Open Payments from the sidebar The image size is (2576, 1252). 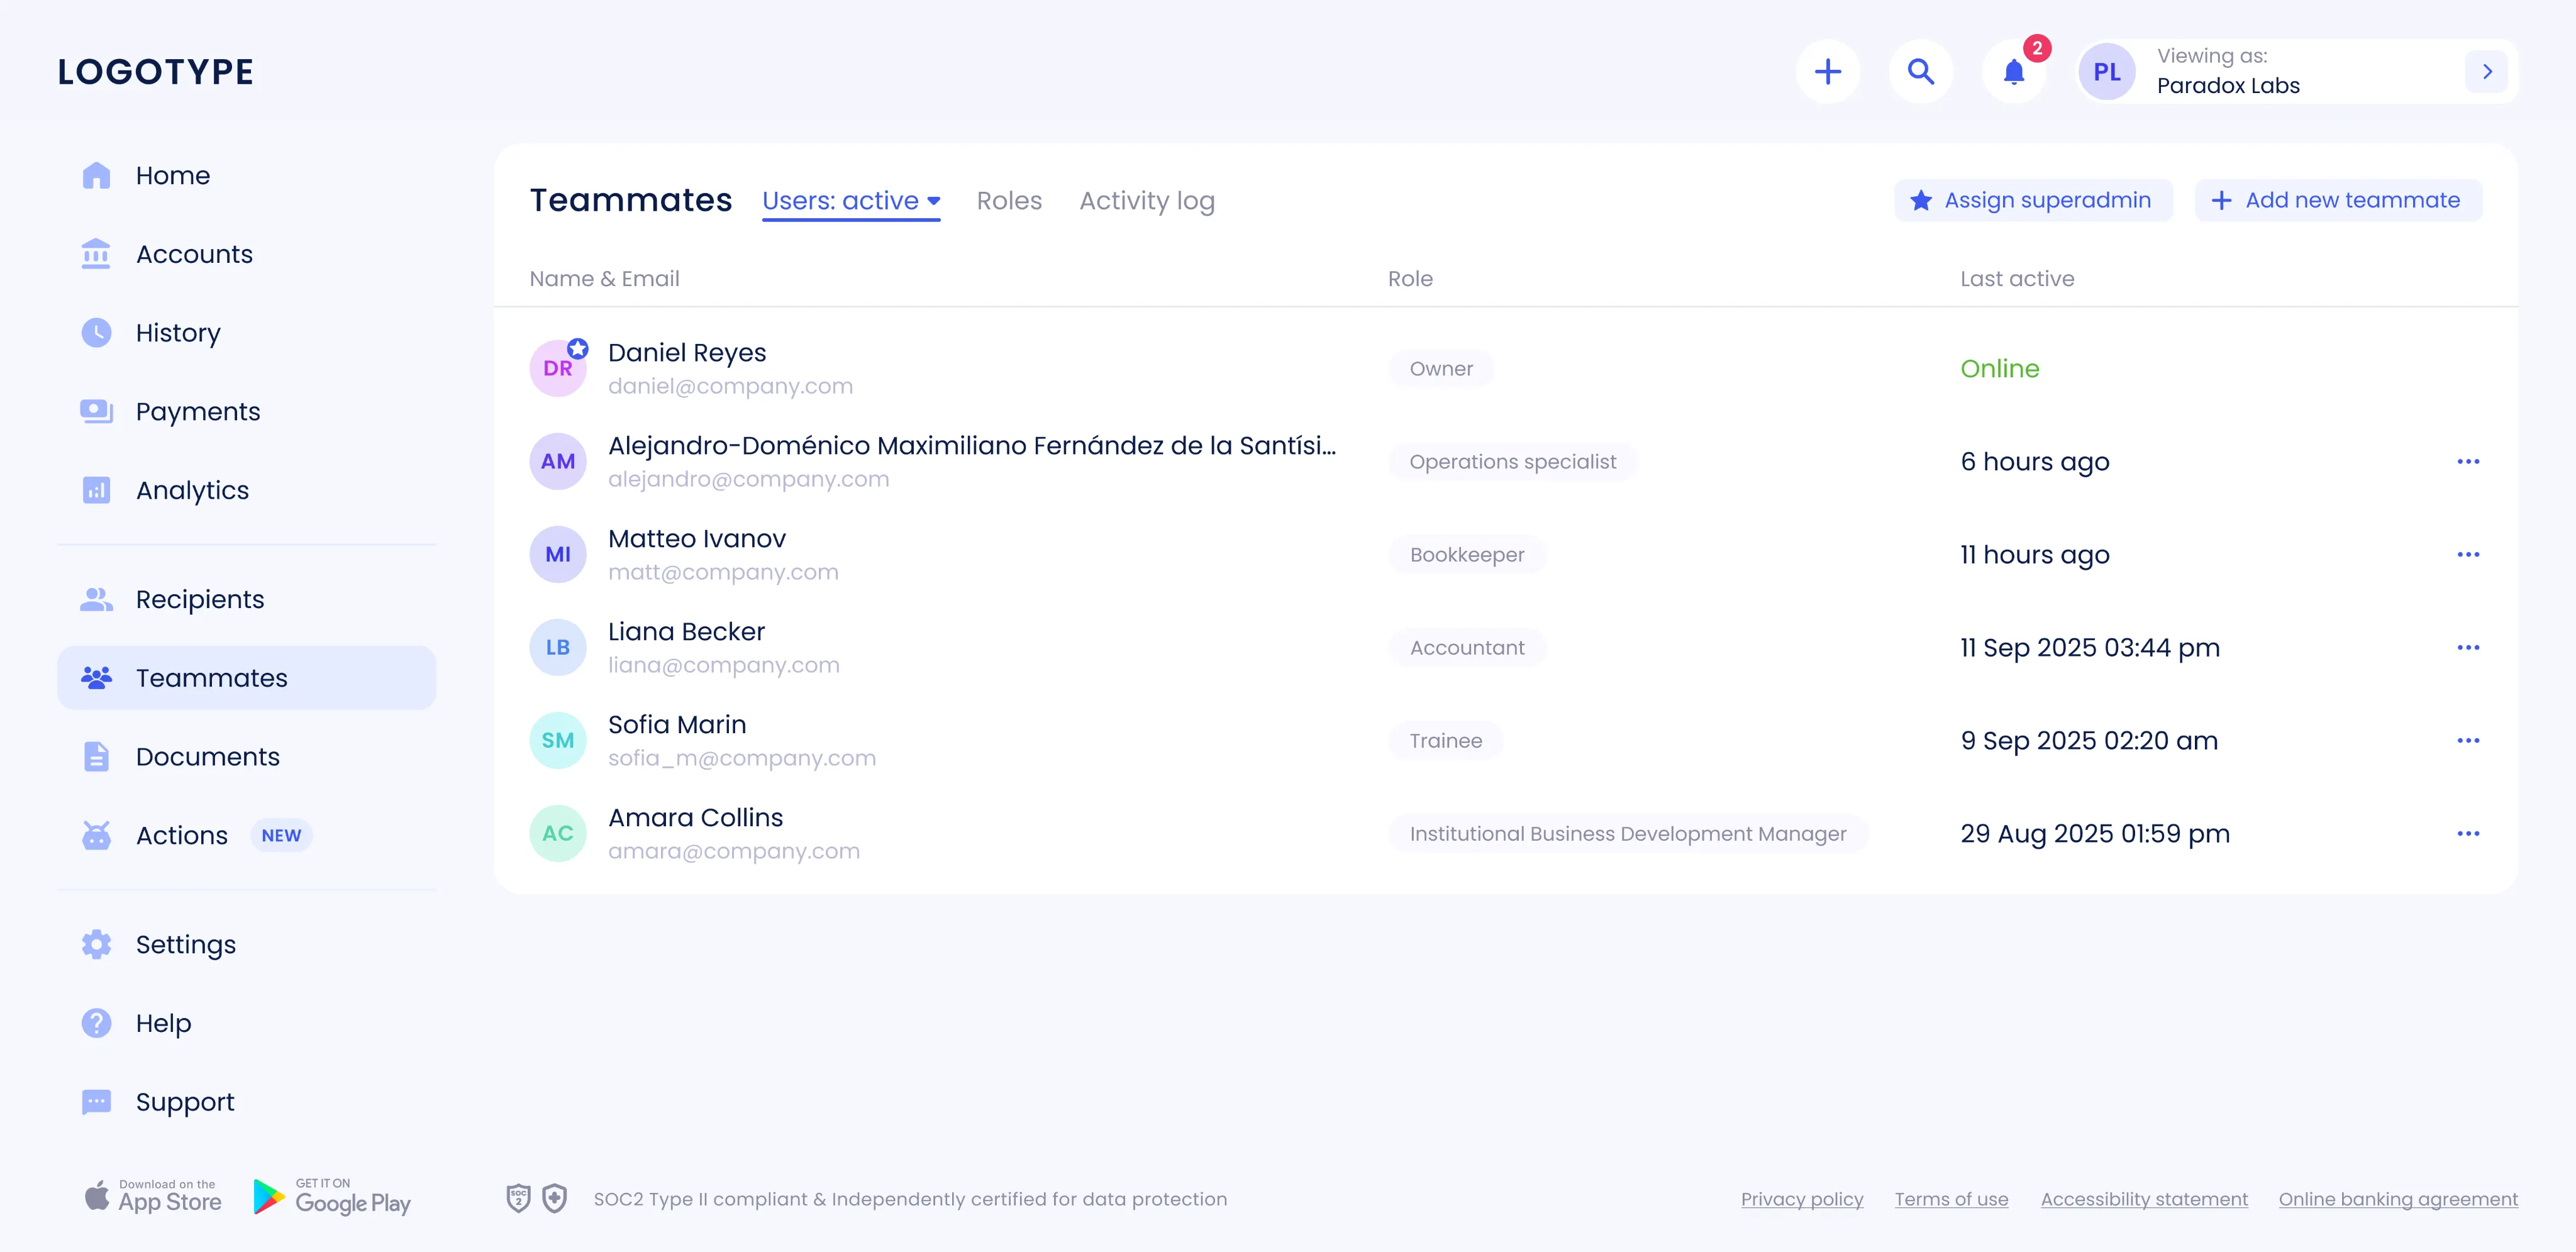[246, 411]
